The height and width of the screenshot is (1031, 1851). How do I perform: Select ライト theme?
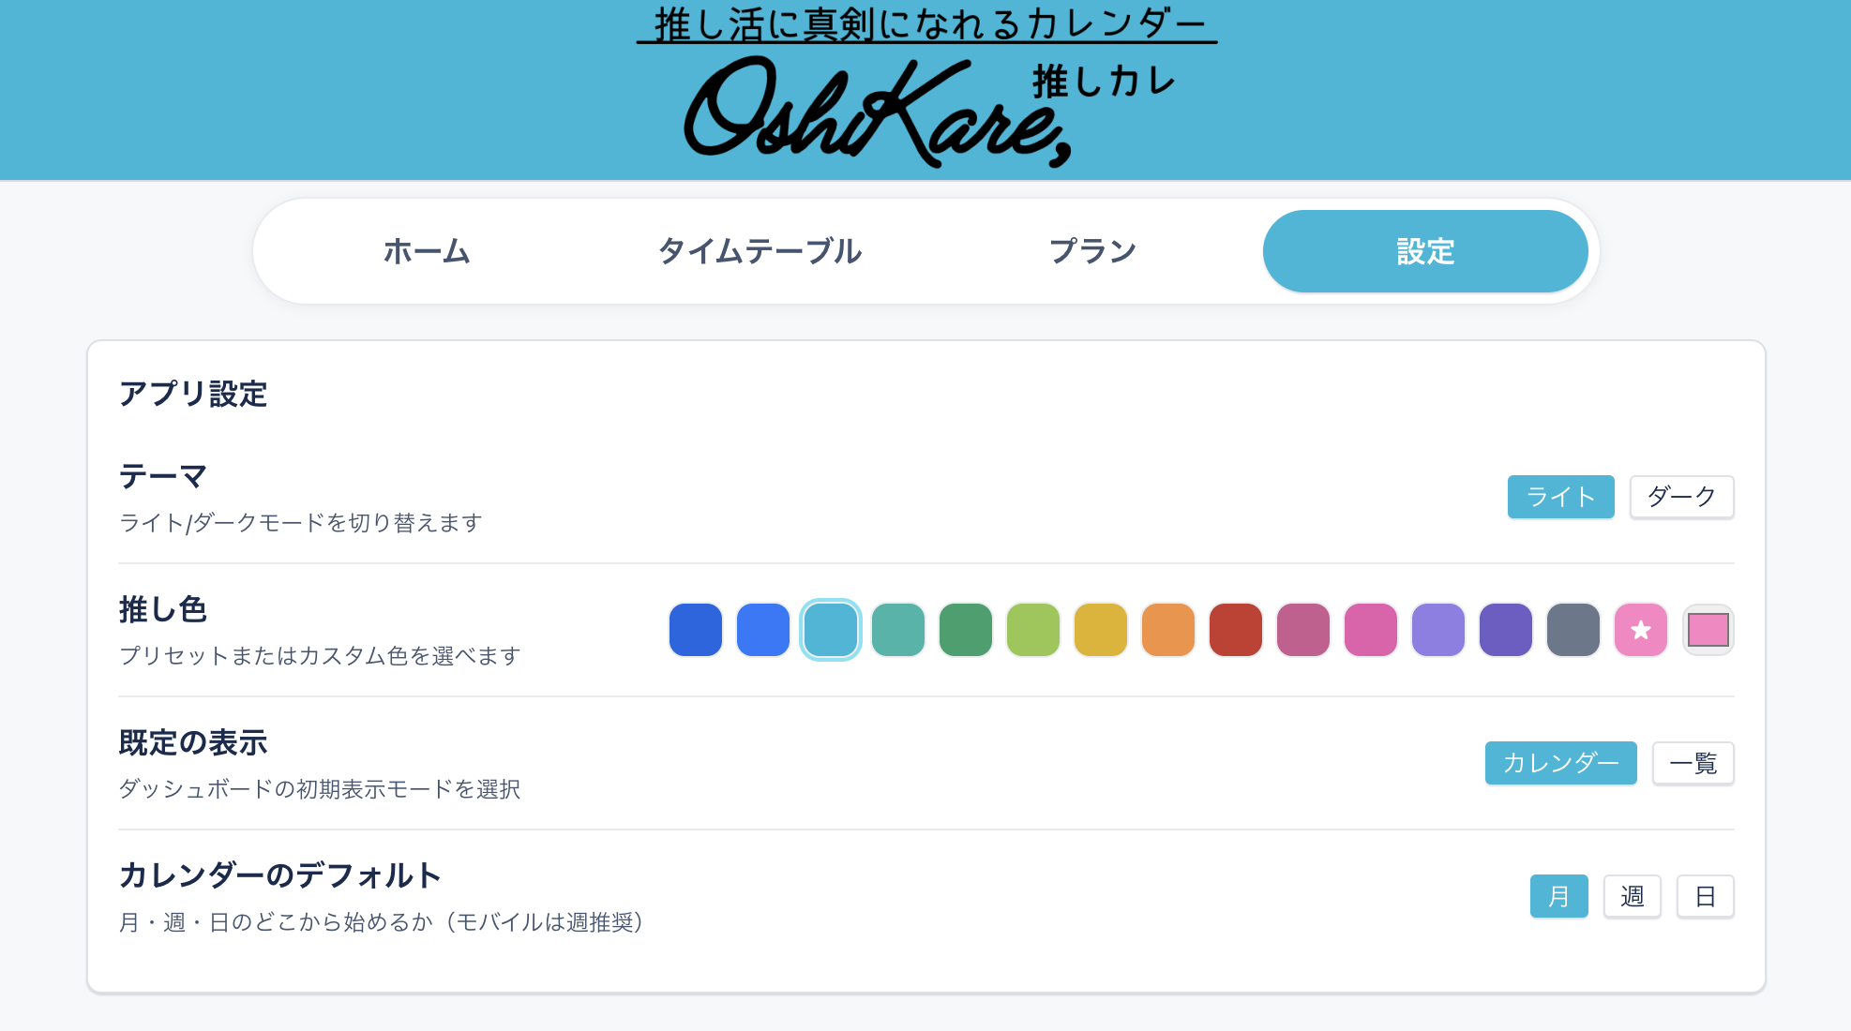click(x=1560, y=497)
